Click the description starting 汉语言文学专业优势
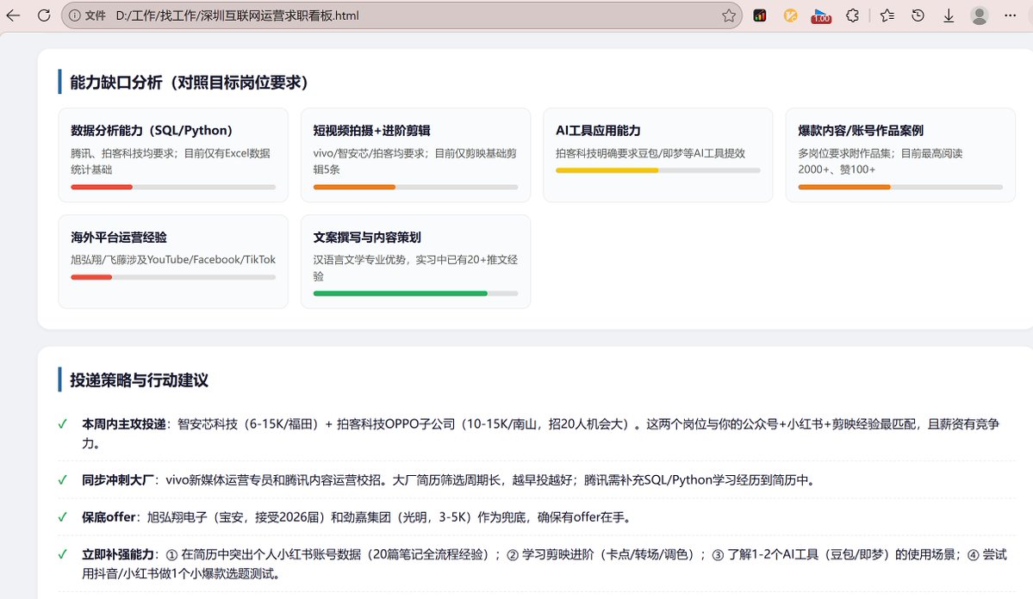 pos(415,268)
